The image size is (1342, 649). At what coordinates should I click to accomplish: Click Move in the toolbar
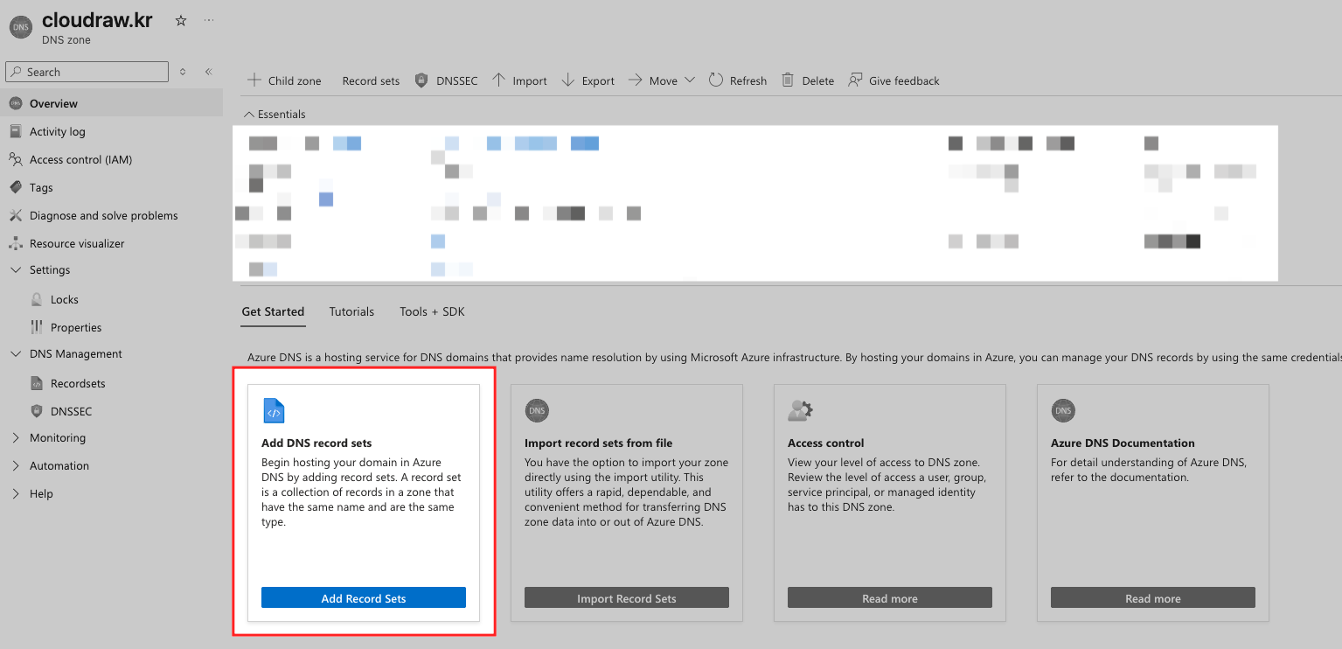click(x=653, y=80)
